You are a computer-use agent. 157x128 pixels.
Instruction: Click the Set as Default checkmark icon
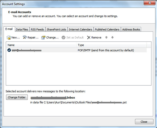(63, 38)
